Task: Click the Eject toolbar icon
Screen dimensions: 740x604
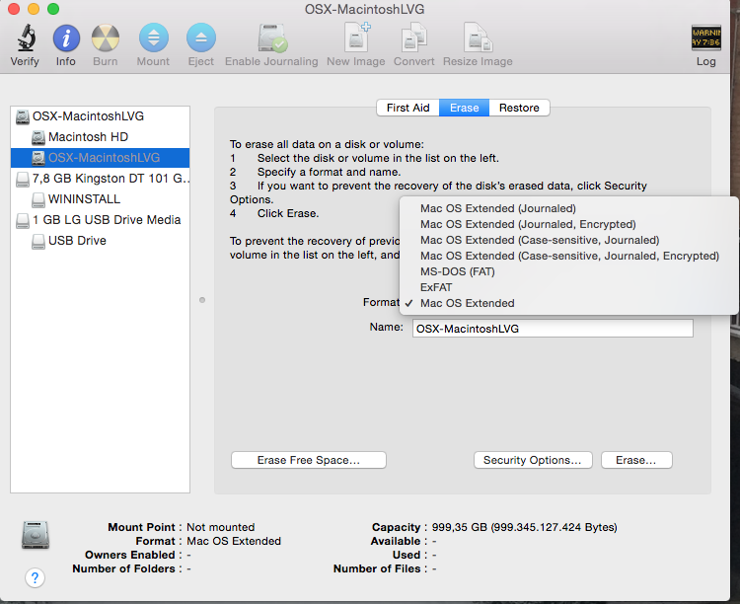Action: tap(201, 39)
